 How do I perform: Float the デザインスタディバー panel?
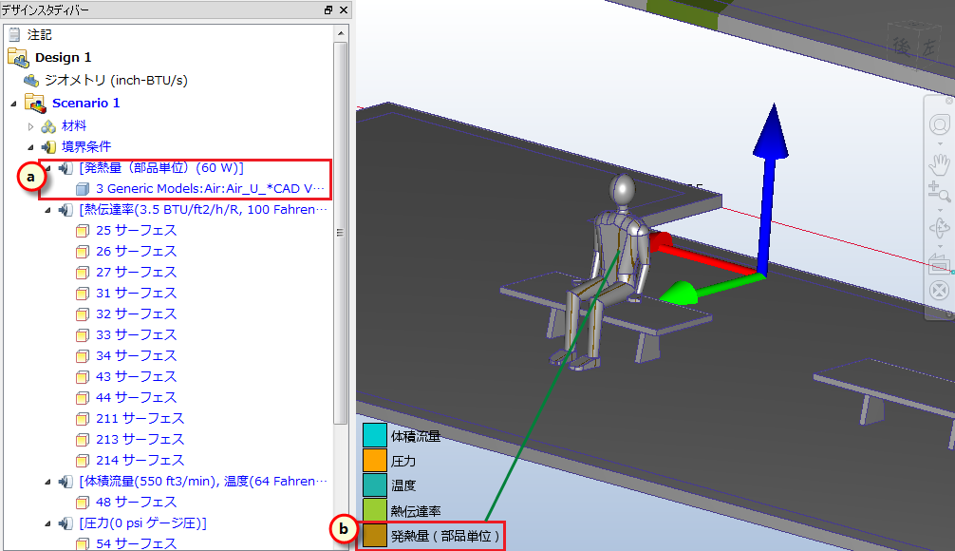pos(328,9)
